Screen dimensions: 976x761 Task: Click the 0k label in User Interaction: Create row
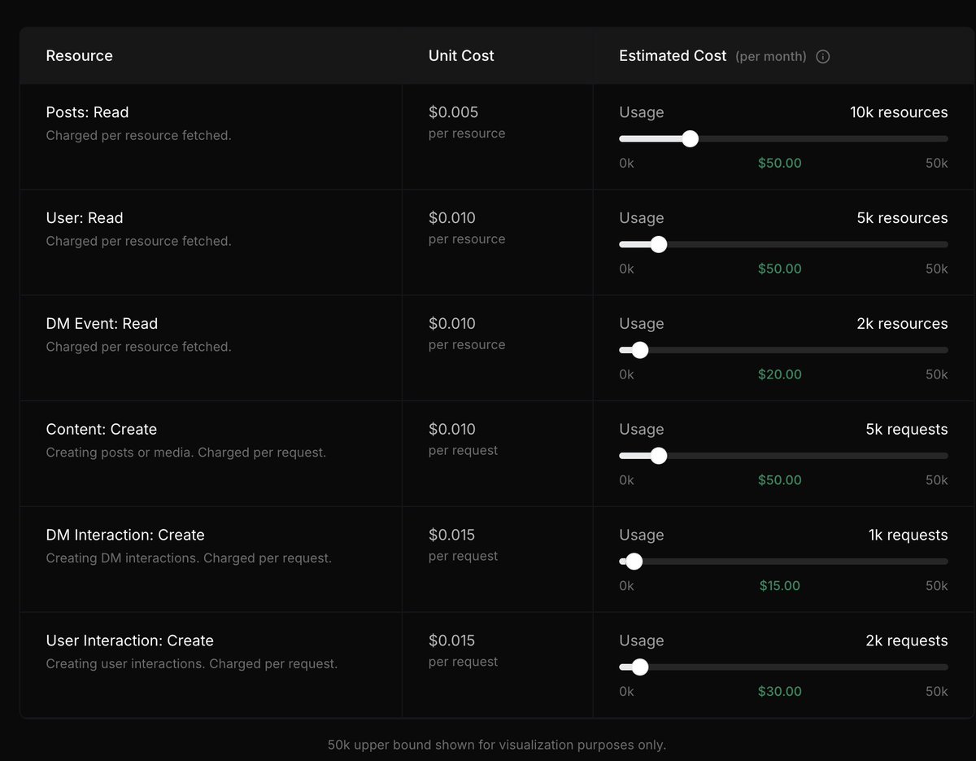626,692
